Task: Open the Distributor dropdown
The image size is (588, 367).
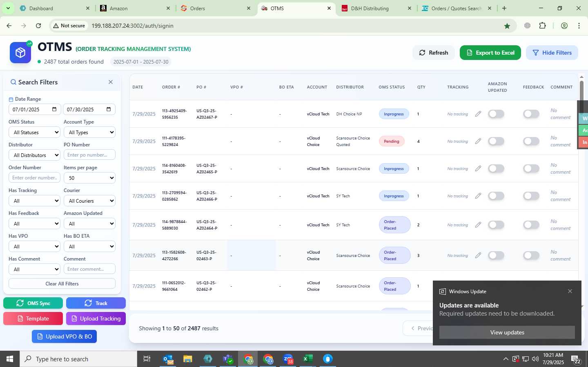Action: point(34,155)
